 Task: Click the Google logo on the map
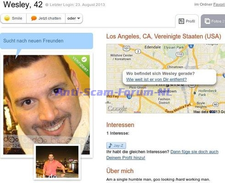point(117,108)
